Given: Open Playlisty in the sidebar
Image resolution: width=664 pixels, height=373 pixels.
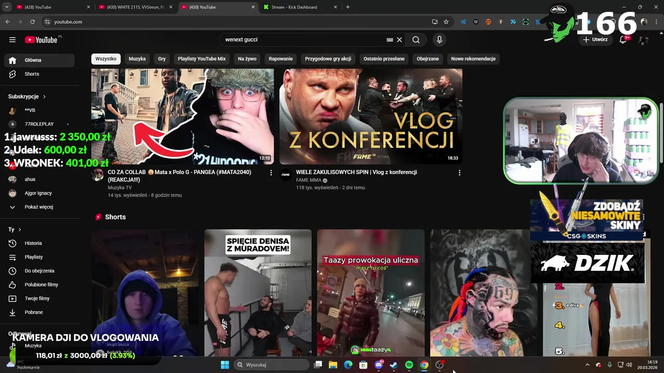Looking at the screenshot, I should (x=39, y=257).
